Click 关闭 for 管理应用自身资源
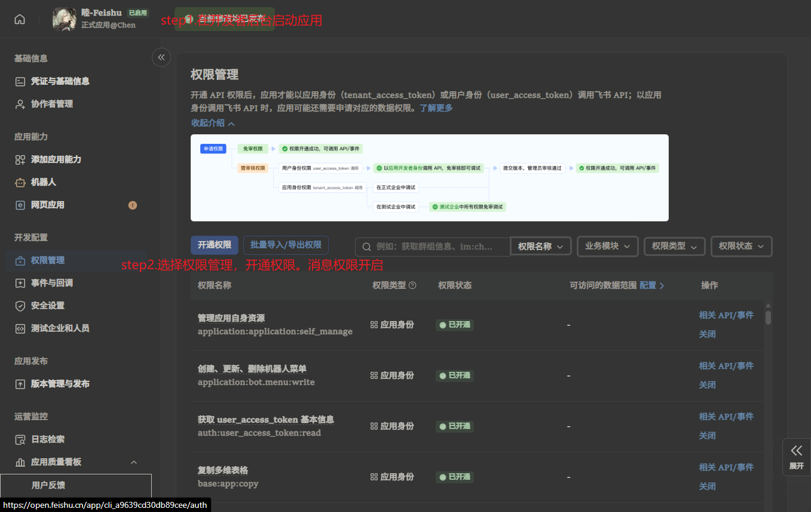Screen dimensions: 811x512 click(707, 334)
